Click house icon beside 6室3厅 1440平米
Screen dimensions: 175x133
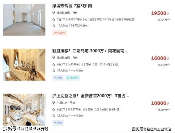tap(54, 64)
